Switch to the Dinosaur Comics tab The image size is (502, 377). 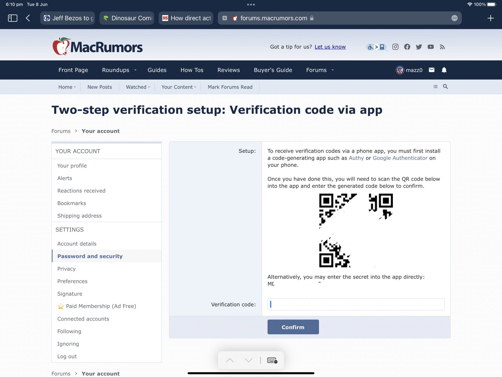[x=127, y=18]
